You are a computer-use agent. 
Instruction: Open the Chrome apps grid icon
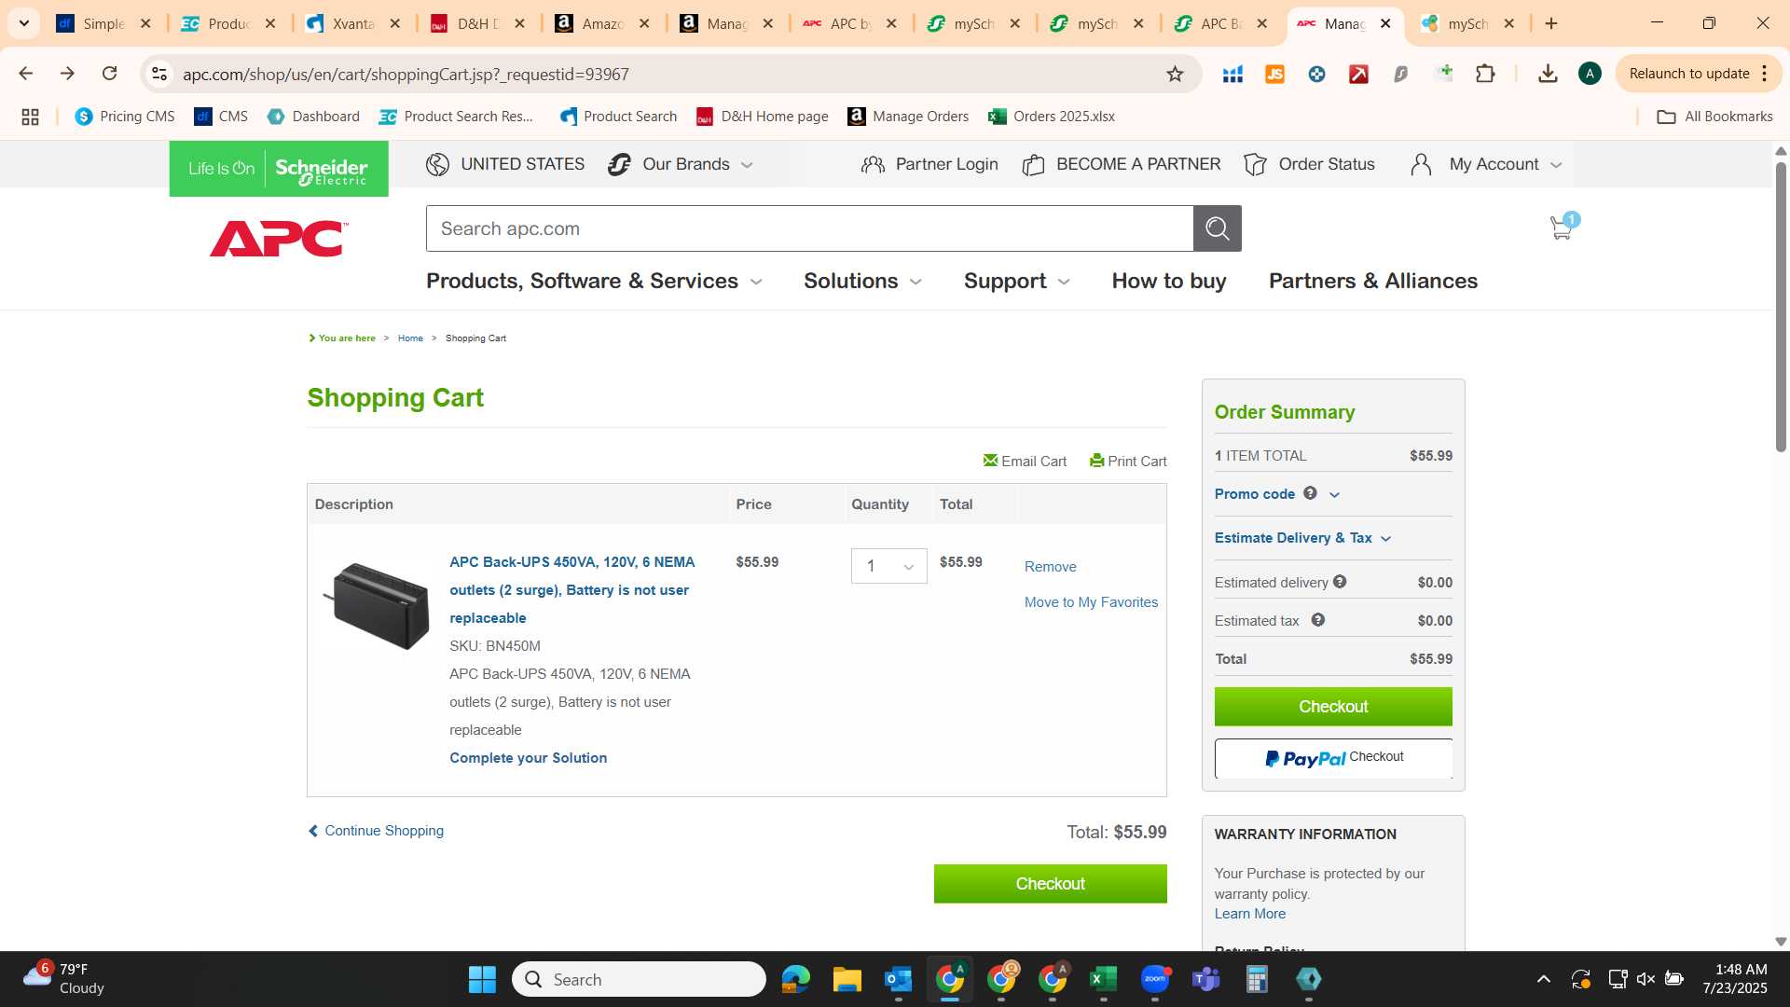click(30, 117)
